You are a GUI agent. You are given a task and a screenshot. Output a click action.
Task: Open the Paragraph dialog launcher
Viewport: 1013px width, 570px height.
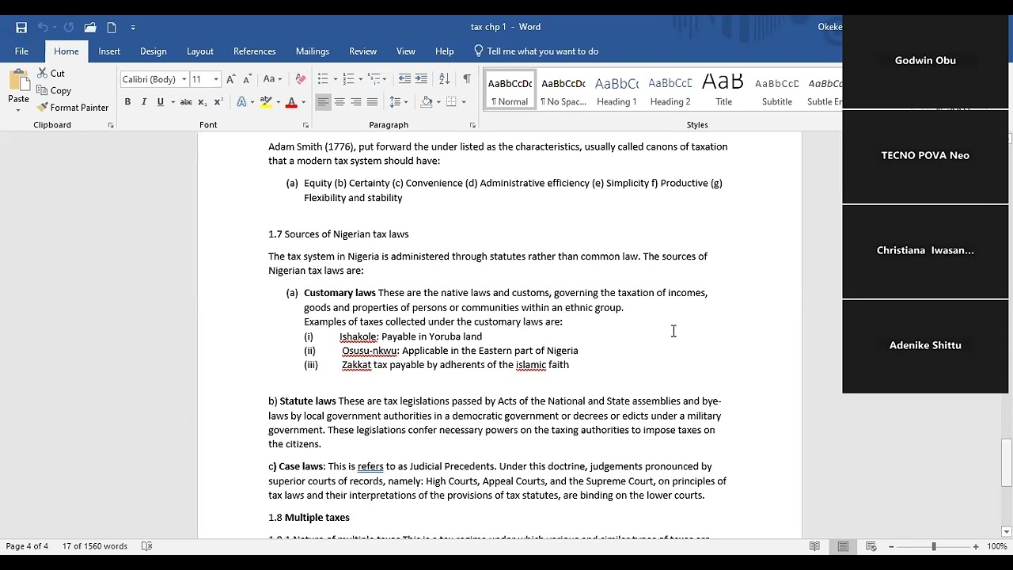click(472, 125)
